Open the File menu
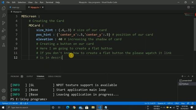The image size is (196, 110). pyautogui.click(x=8, y=2)
